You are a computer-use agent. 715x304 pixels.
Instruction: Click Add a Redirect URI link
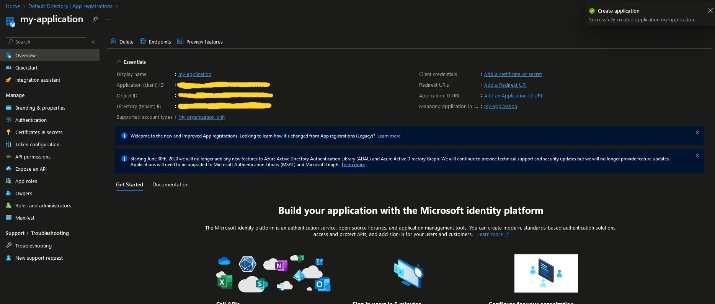505,85
